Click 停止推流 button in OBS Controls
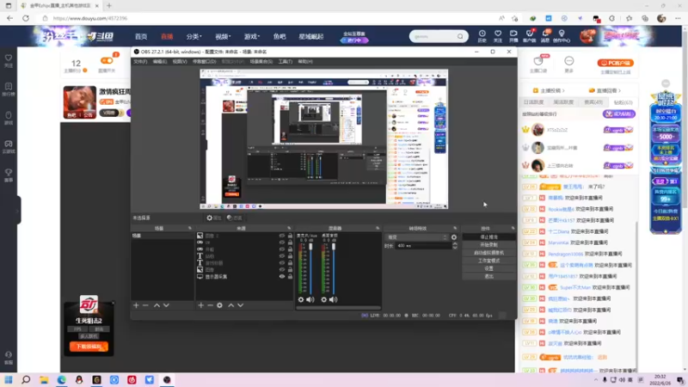688x387 pixels. click(488, 237)
